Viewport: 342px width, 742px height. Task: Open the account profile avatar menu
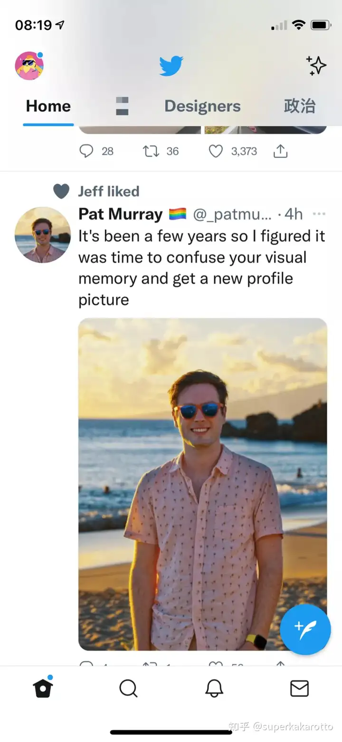click(29, 66)
